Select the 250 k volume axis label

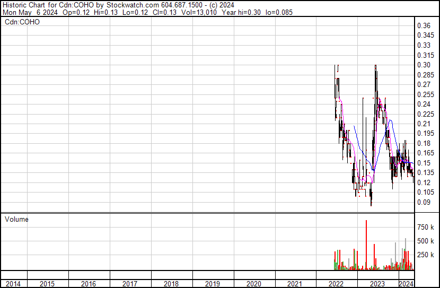tap(425, 255)
